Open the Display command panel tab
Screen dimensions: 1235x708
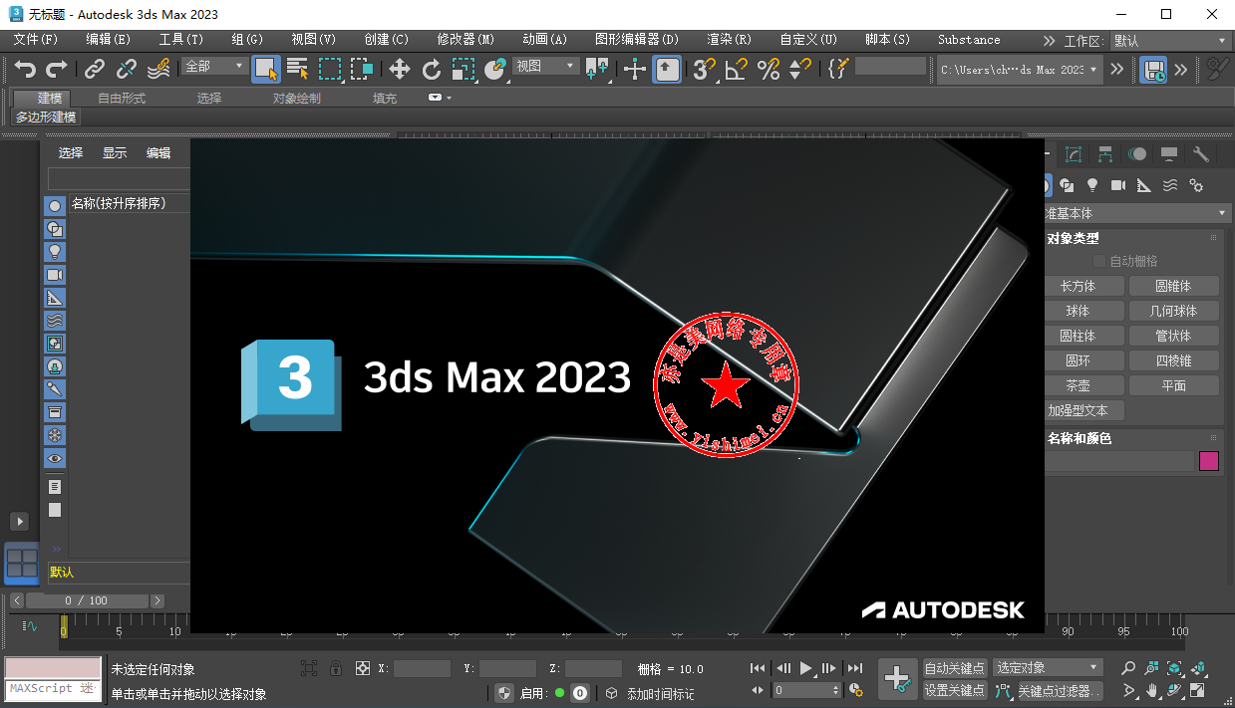coord(1169,154)
